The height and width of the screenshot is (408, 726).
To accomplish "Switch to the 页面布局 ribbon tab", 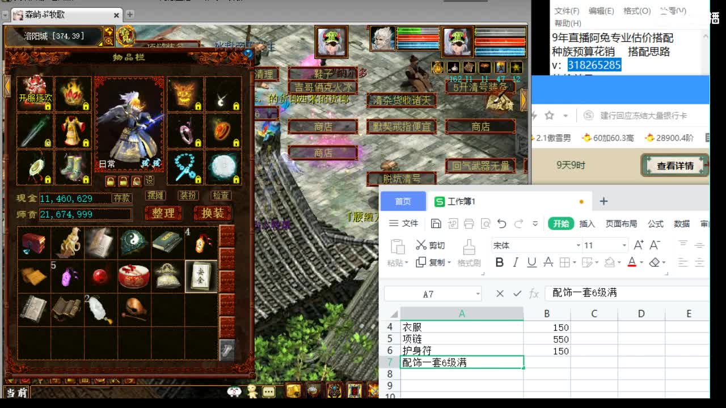I will (x=621, y=224).
